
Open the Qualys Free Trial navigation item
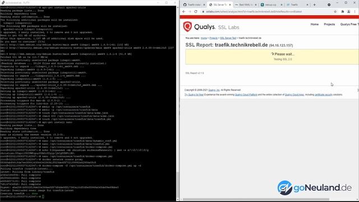pyautogui.click(x=349, y=24)
